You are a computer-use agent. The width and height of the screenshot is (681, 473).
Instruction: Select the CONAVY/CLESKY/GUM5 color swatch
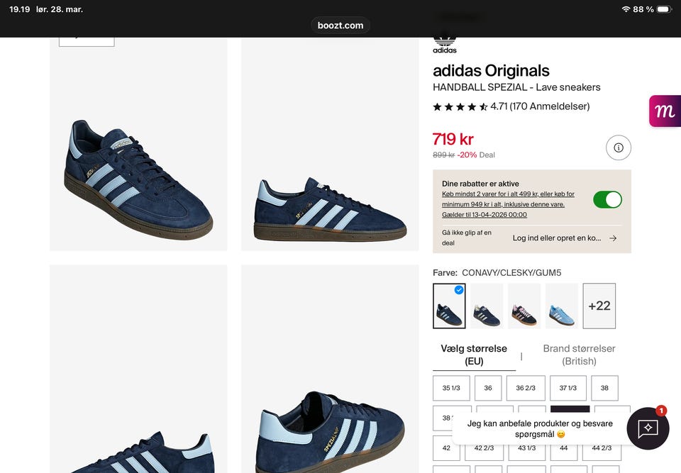pos(449,306)
